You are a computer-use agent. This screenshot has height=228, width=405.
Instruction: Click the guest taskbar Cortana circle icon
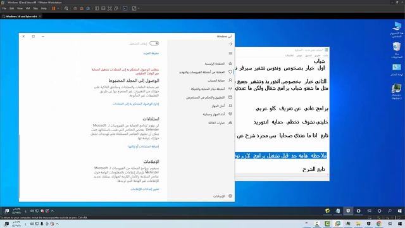coord(379,211)
